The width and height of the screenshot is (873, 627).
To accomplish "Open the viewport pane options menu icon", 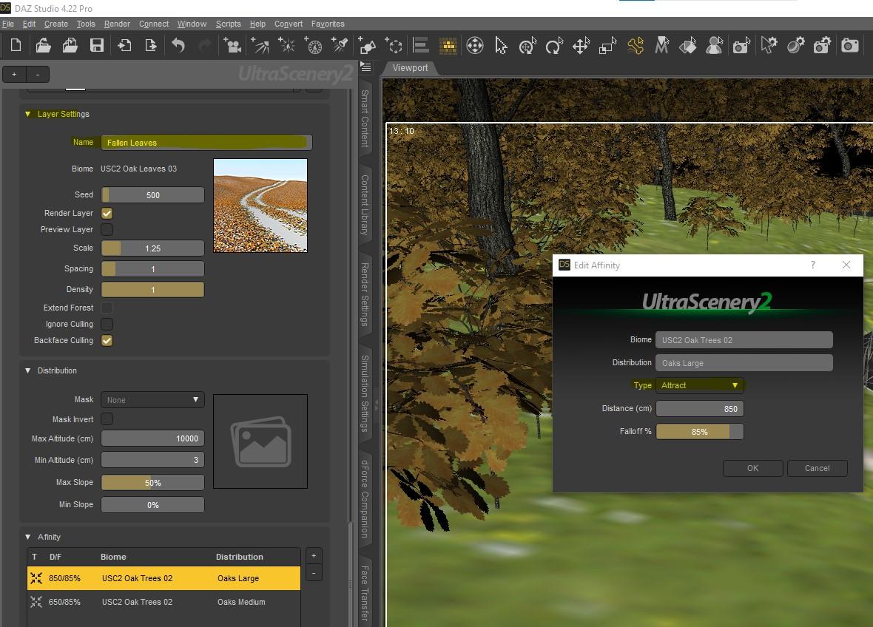I will (x=365, y=67).
